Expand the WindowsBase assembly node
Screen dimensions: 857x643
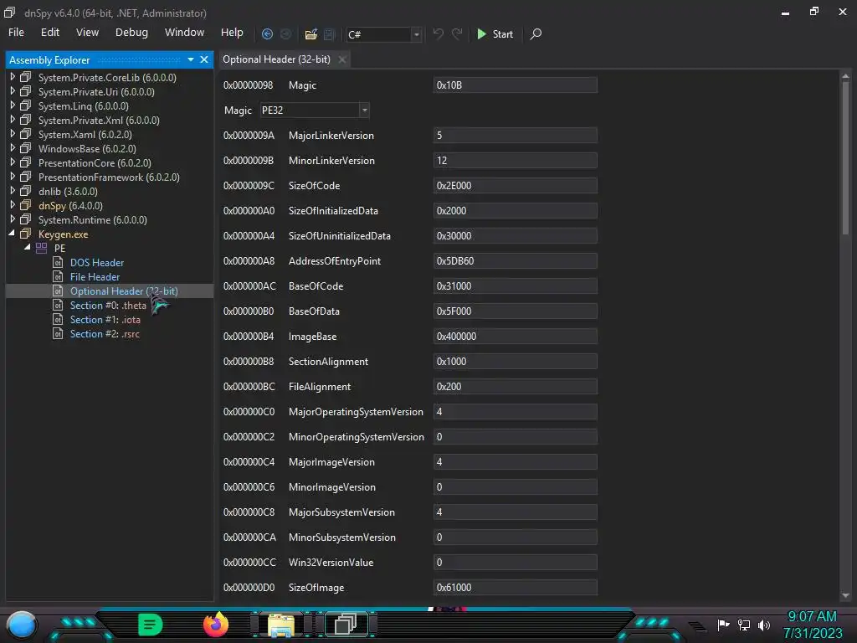point(13,148)
